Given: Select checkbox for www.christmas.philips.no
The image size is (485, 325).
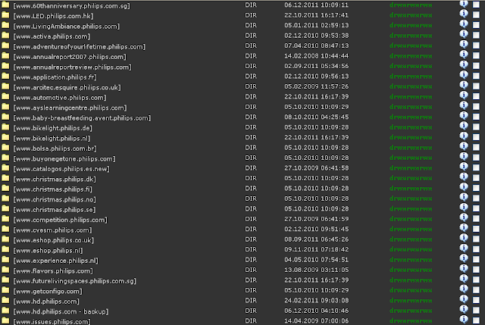Looking at the screenshot, I should (476, 198).
